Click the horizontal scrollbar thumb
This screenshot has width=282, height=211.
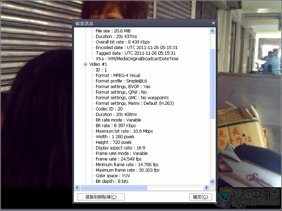tap(114, 188)
